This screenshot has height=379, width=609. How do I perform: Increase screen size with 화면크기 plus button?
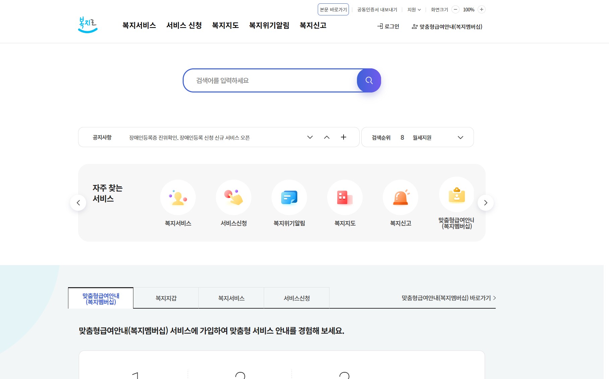tap(481, 10)
